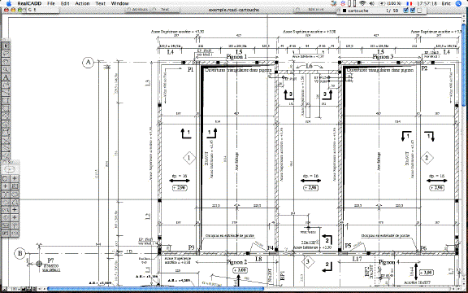This screenshot has height=293, width=468.
Task: Select the magnifier zoom tool
Action: point(6,69)
